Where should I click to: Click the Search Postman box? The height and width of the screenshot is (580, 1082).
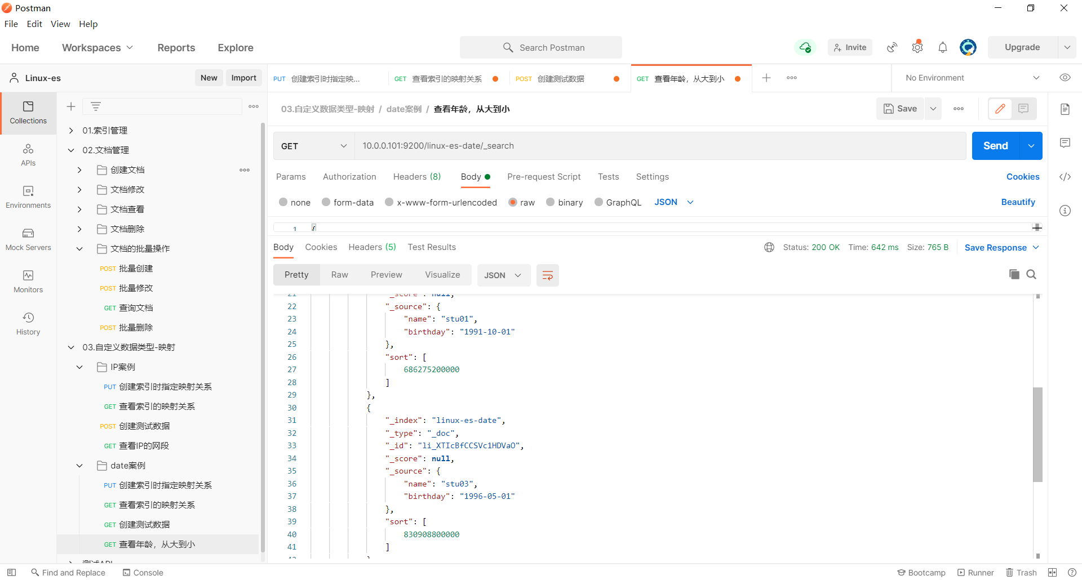click(541, 47)
